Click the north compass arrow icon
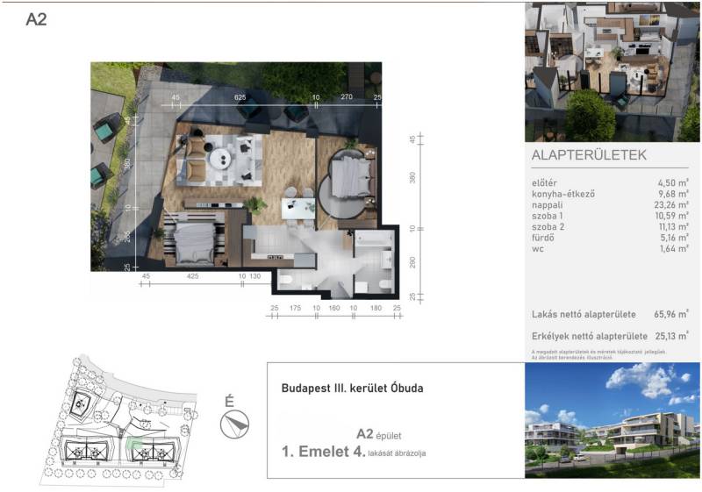The image size is (702, 492). click(x=235, y=425)
